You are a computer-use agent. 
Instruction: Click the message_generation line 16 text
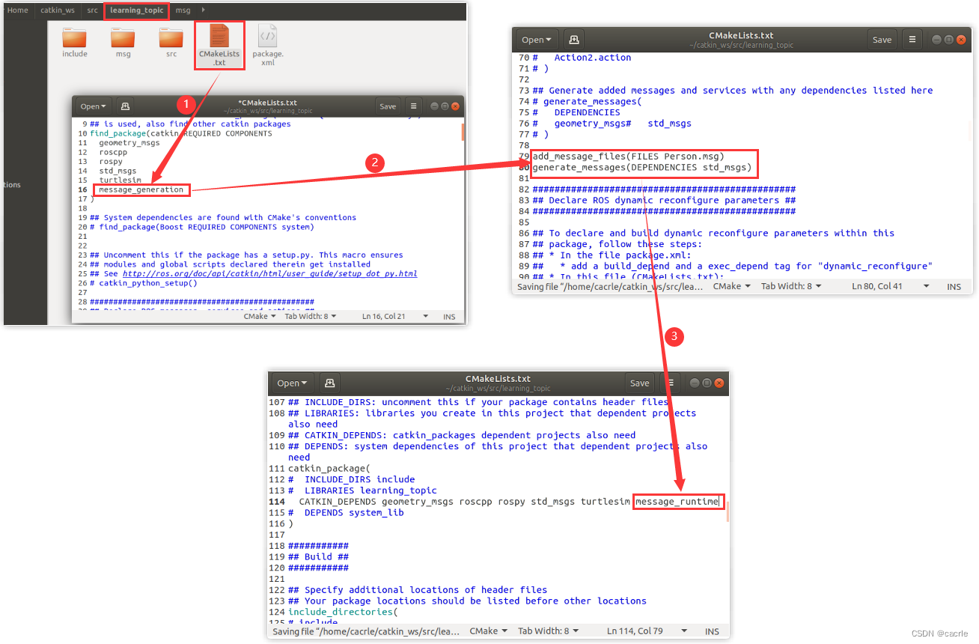[x=141, y=189]
